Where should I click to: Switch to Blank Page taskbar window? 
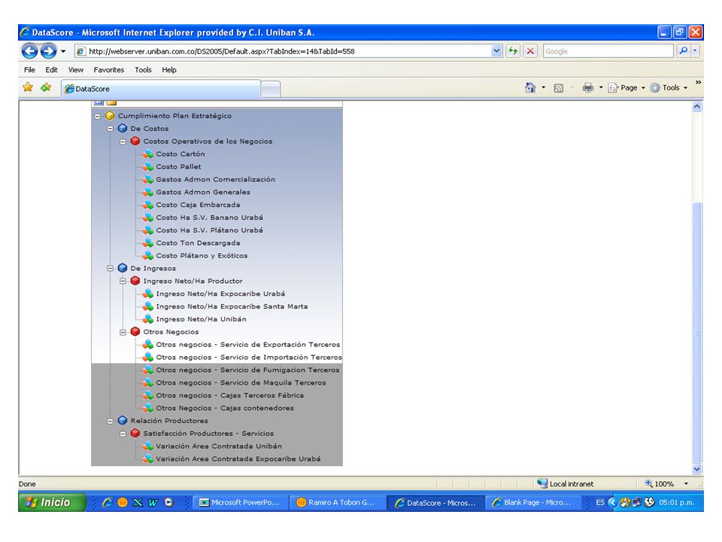pyautogui.click(x=533, y=502)
